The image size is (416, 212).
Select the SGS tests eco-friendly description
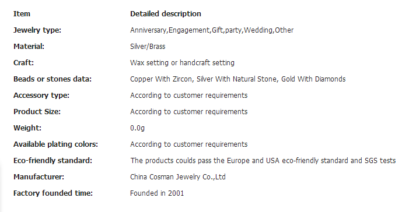263,161
